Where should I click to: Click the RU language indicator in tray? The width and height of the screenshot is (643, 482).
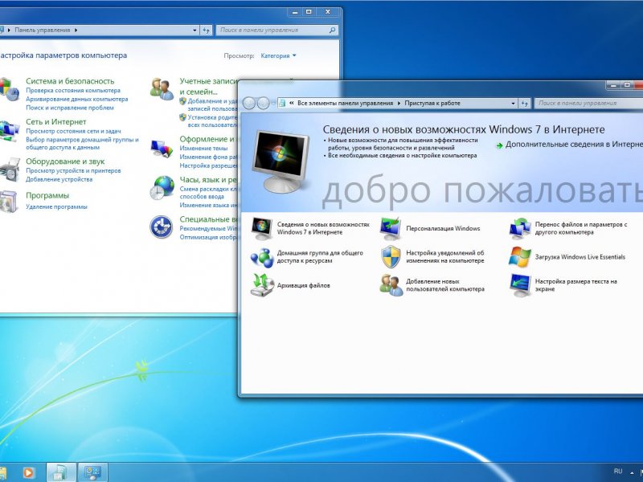click(618, 472)
